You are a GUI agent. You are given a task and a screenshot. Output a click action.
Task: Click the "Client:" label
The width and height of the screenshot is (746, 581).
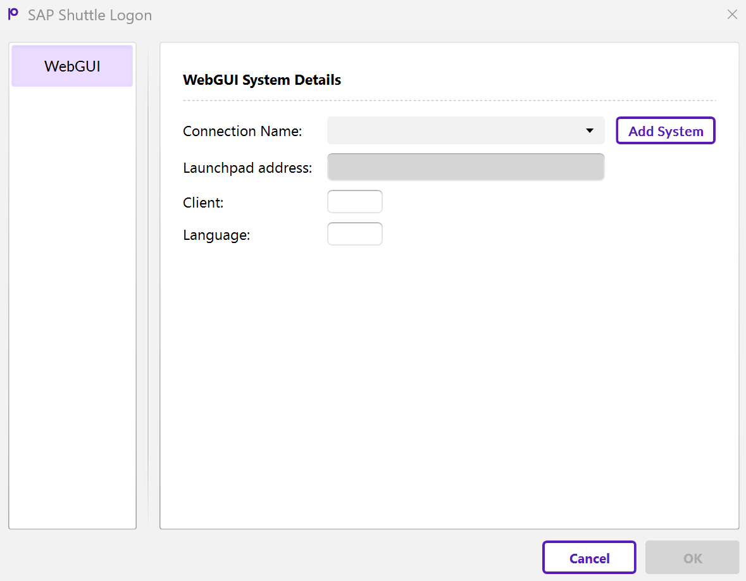coord(203,203)
